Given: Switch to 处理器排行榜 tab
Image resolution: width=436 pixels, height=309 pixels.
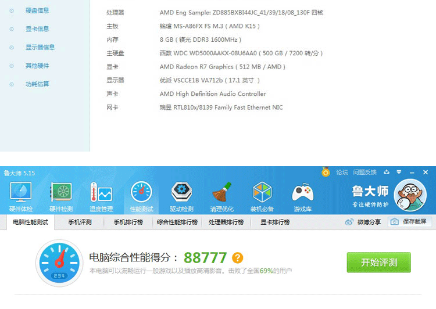Looking at the screenshot, I should click(x=226, y=222).
